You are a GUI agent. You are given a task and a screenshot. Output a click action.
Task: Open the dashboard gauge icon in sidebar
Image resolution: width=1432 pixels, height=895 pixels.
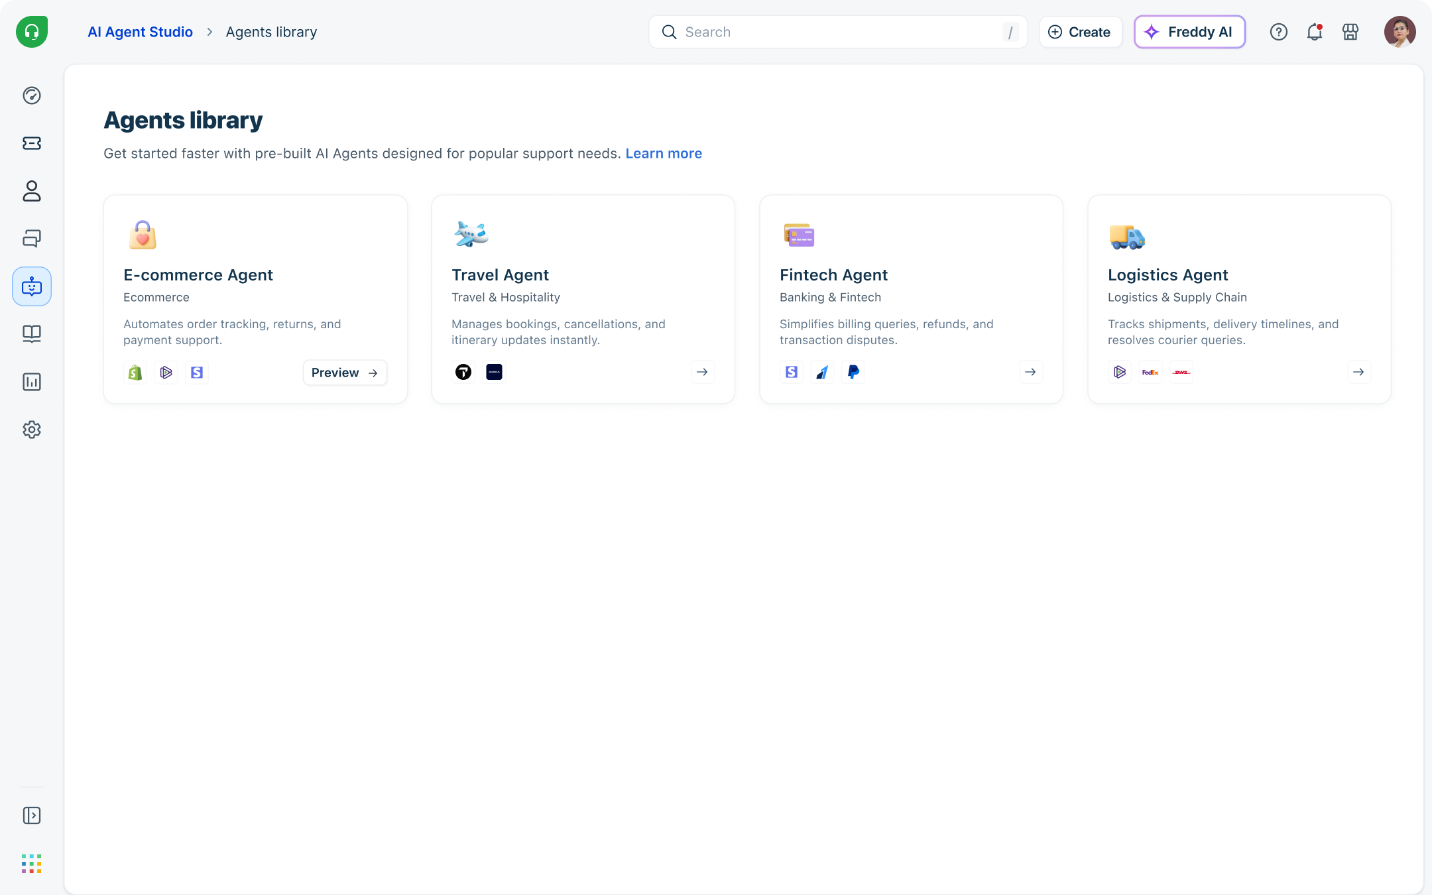point(32,95)
